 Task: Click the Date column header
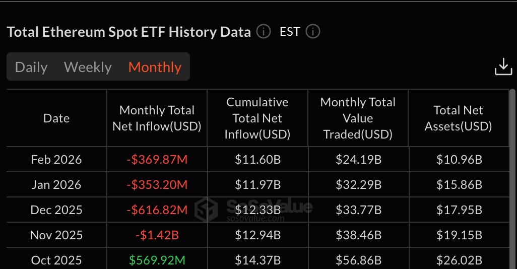[56, 118]
